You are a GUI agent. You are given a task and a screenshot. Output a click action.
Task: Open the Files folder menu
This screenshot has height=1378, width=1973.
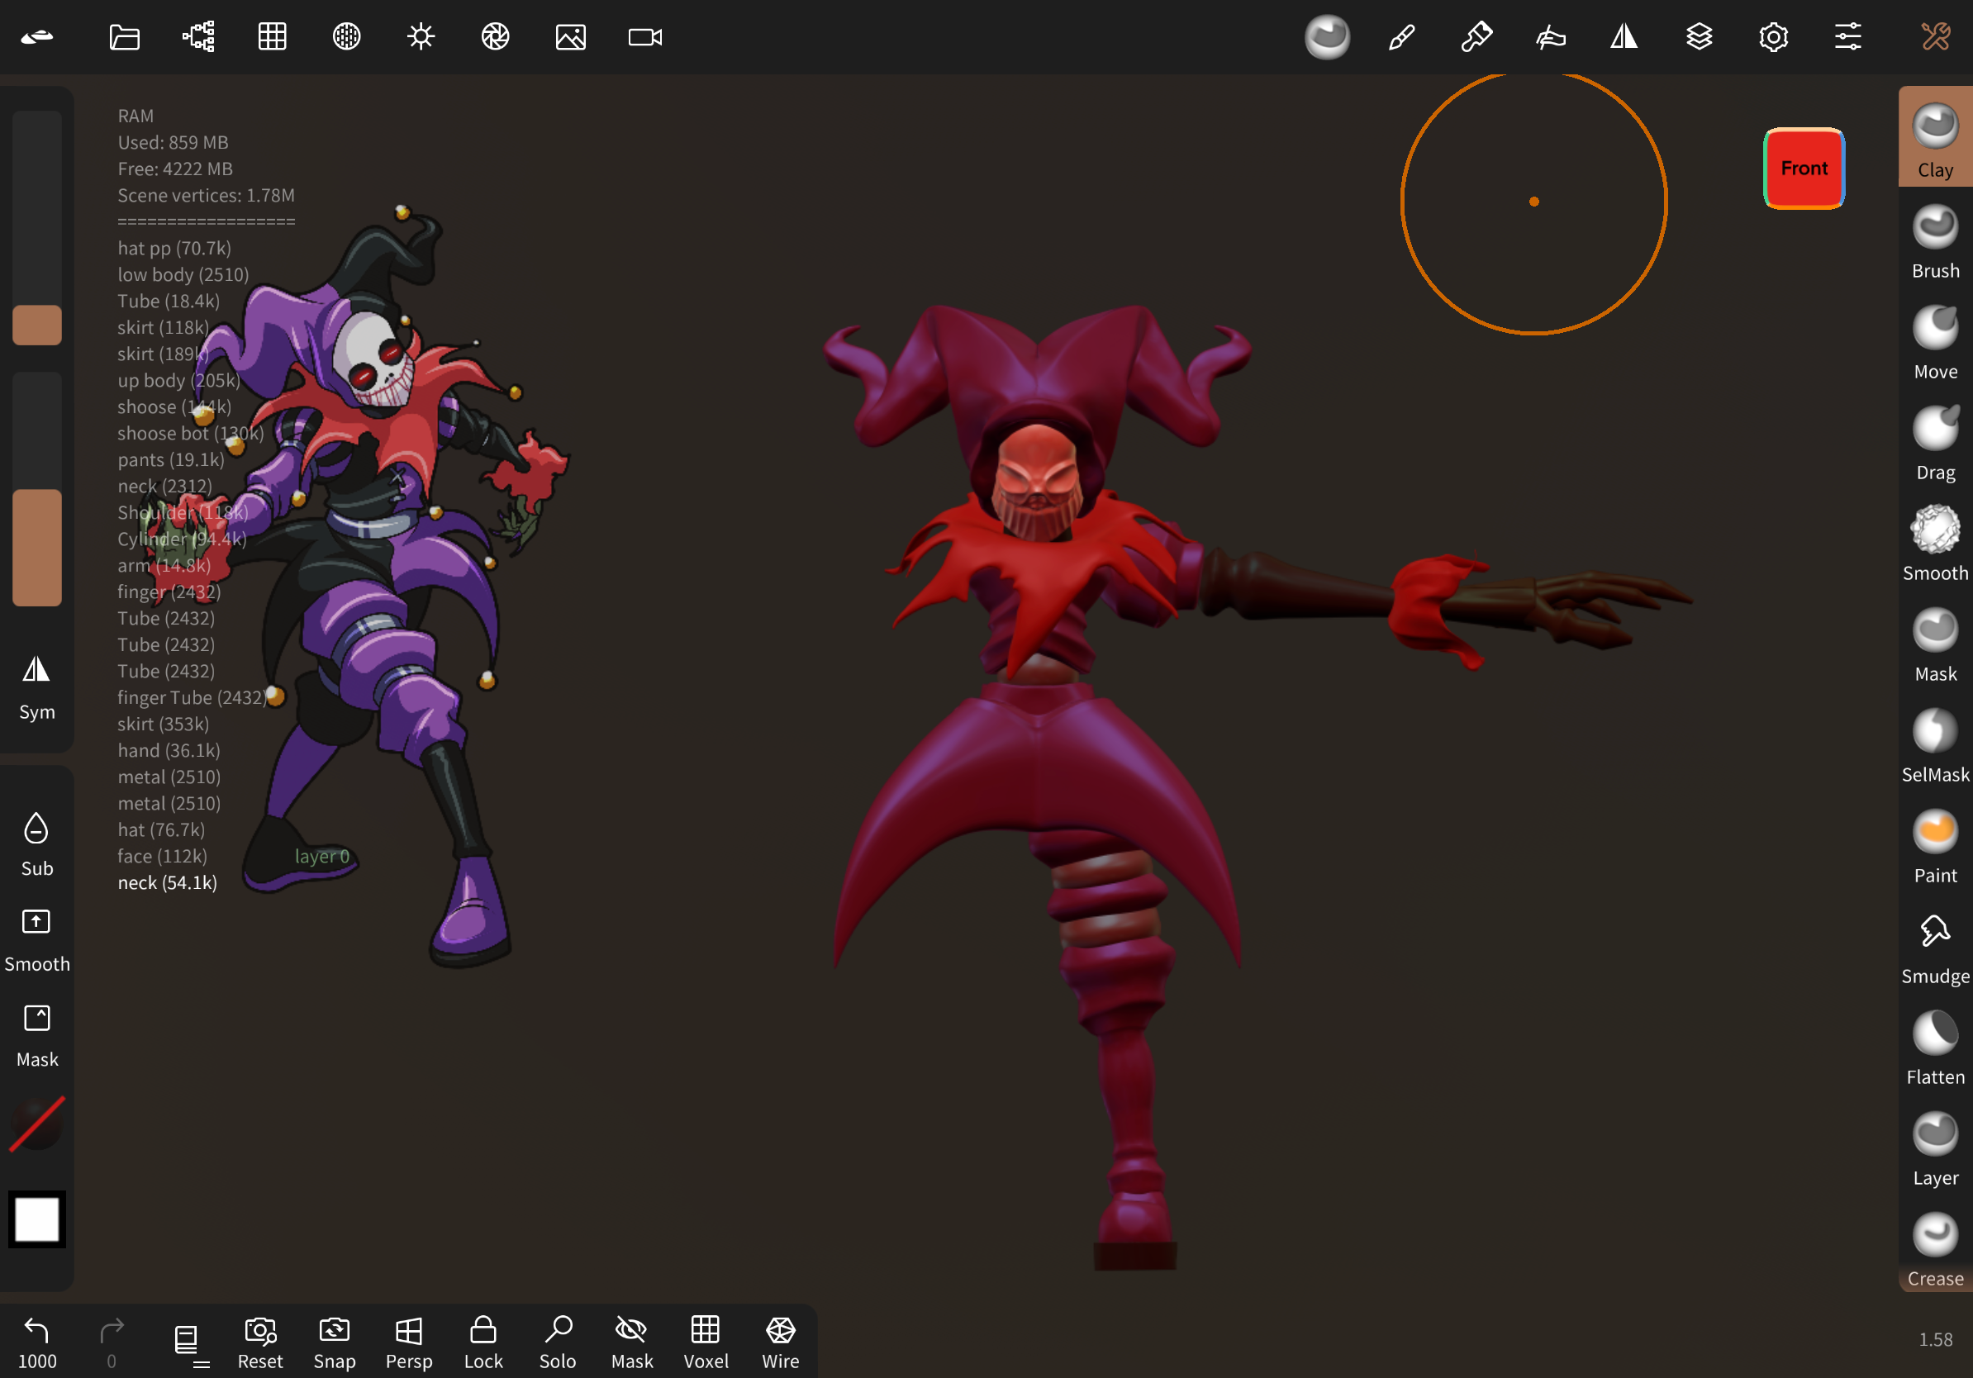point(125,37)
